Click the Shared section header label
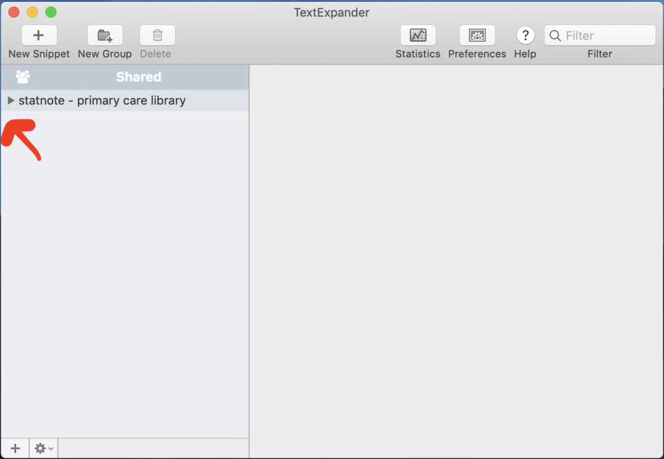 139,76
